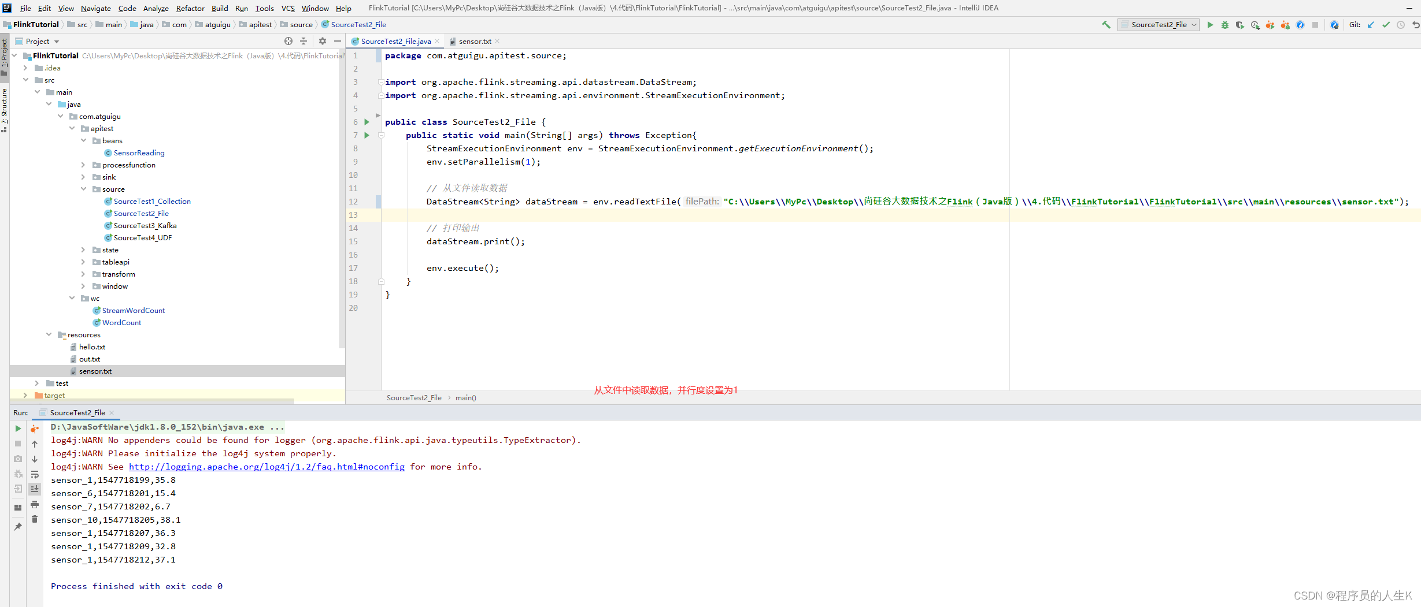Screen dimensions: 1421x607
Task: Open the SourceTest2_File run configuration dropdown
Action: tap(1159, 25)
